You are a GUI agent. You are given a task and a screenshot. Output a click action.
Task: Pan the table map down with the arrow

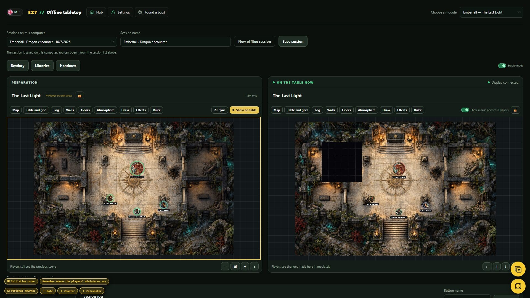point(505,267)
